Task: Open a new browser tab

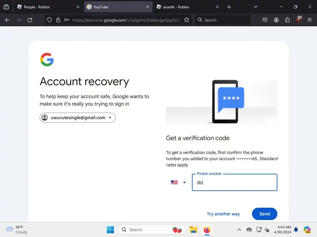Action: point(229,7)
